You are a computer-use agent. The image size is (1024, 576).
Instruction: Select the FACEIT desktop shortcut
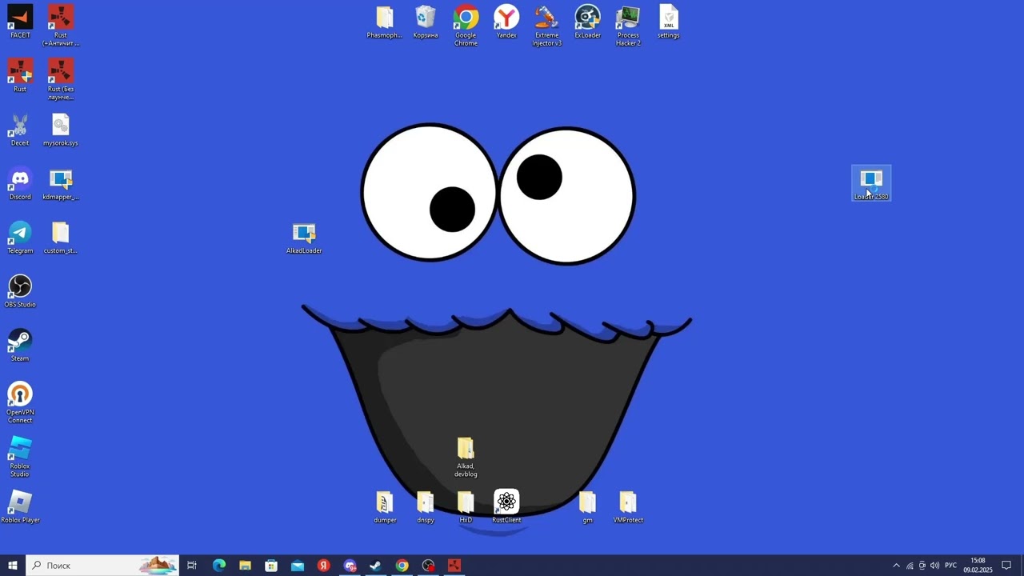(20, 22)
